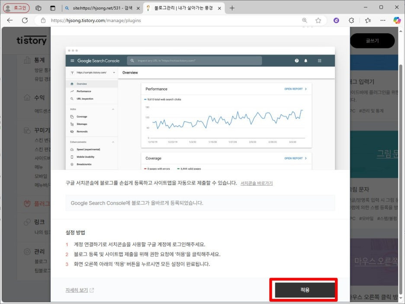Click the scrollbar down arrow

tap(401, 298)
